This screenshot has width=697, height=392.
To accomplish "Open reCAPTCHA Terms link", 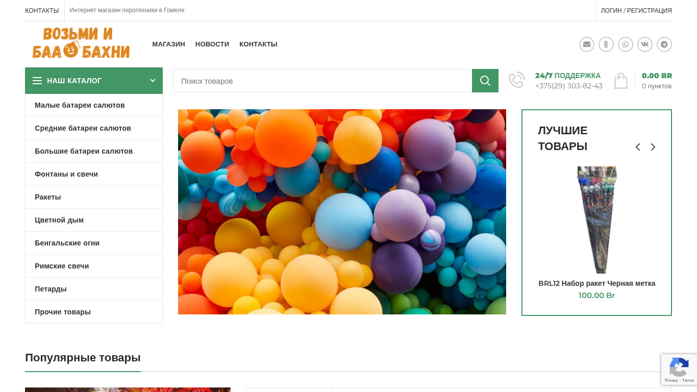I will [688, 380].
